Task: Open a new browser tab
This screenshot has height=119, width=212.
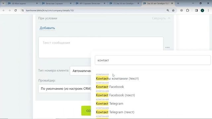Action: click(x=178, y=3)
